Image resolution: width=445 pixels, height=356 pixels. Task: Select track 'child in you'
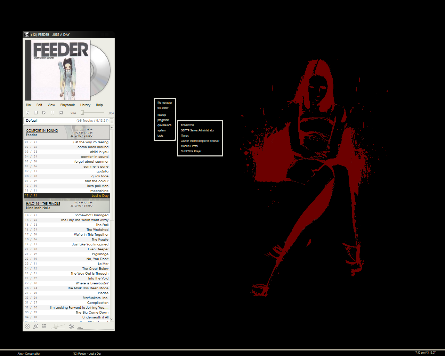67,152
